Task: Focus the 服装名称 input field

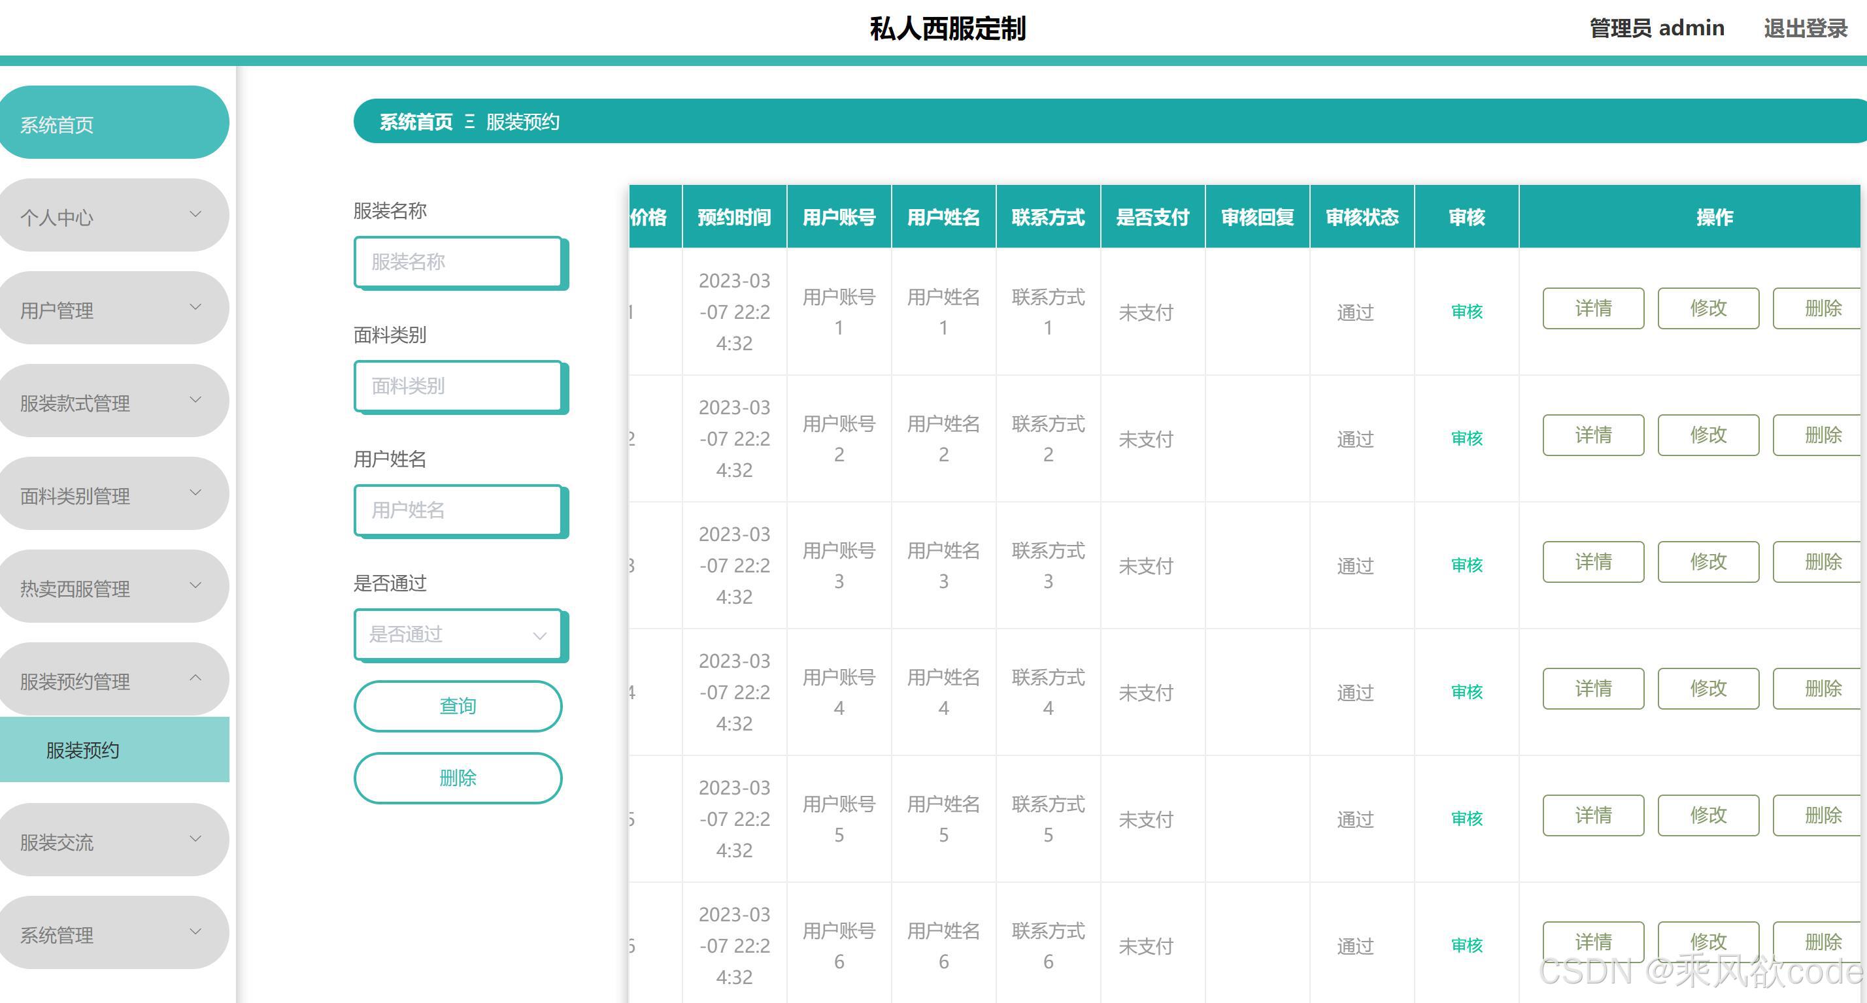Action: click(458, 261)
